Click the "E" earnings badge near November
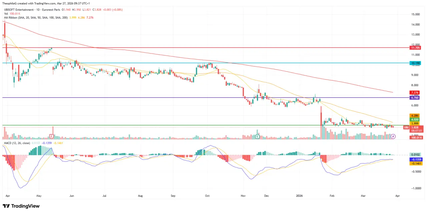427x213 pixels. 257,136
